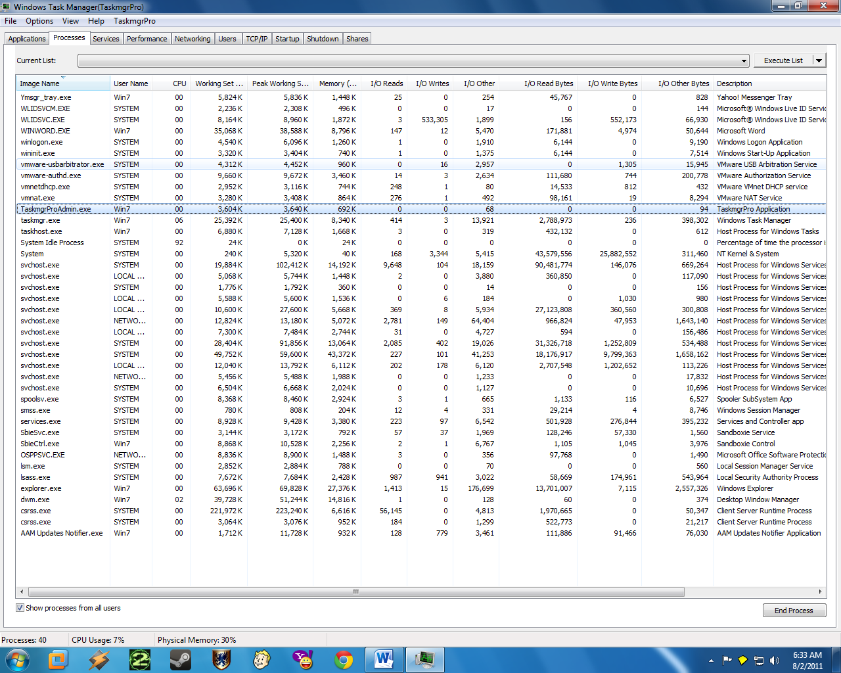Select the explorer.exe process
This screenshot has height=673, width=841.
pos(421,488)
